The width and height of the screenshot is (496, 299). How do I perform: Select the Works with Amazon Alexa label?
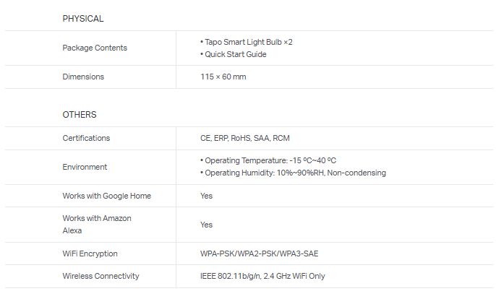(97, 224)
